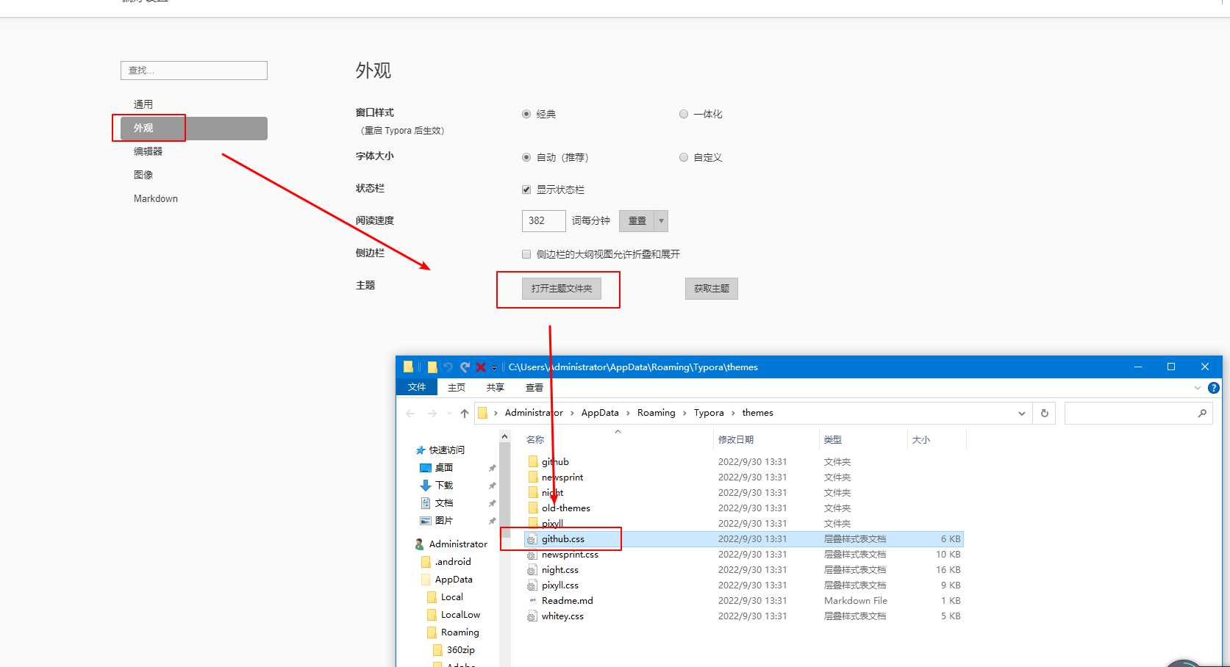The width and height of the screenshot is (1230, 667).
Task: Click the undo icon in Explorer title bar
Action: point(448,367)
